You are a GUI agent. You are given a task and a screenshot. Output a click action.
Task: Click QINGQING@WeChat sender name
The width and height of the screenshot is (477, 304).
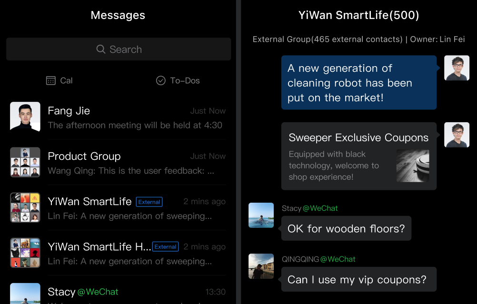(x=318, y=259)
